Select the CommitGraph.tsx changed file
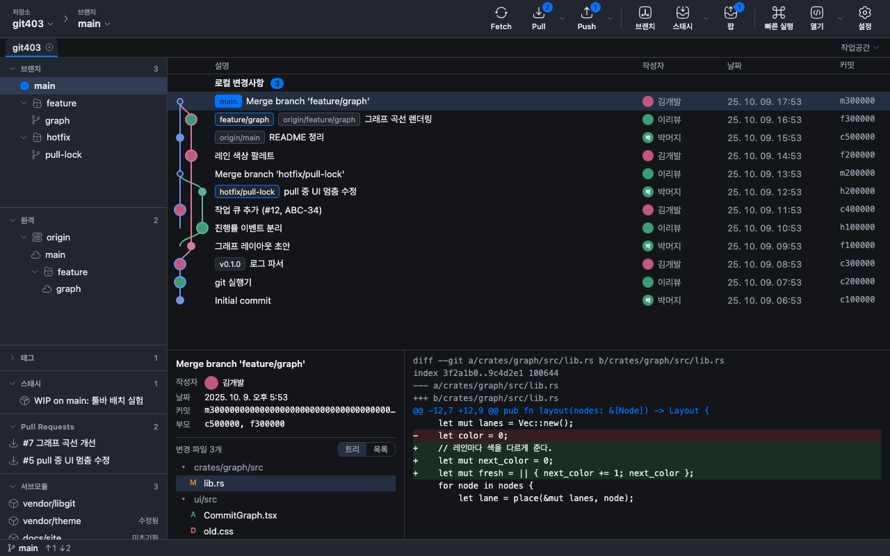The image size is (890, 556). 286,515
